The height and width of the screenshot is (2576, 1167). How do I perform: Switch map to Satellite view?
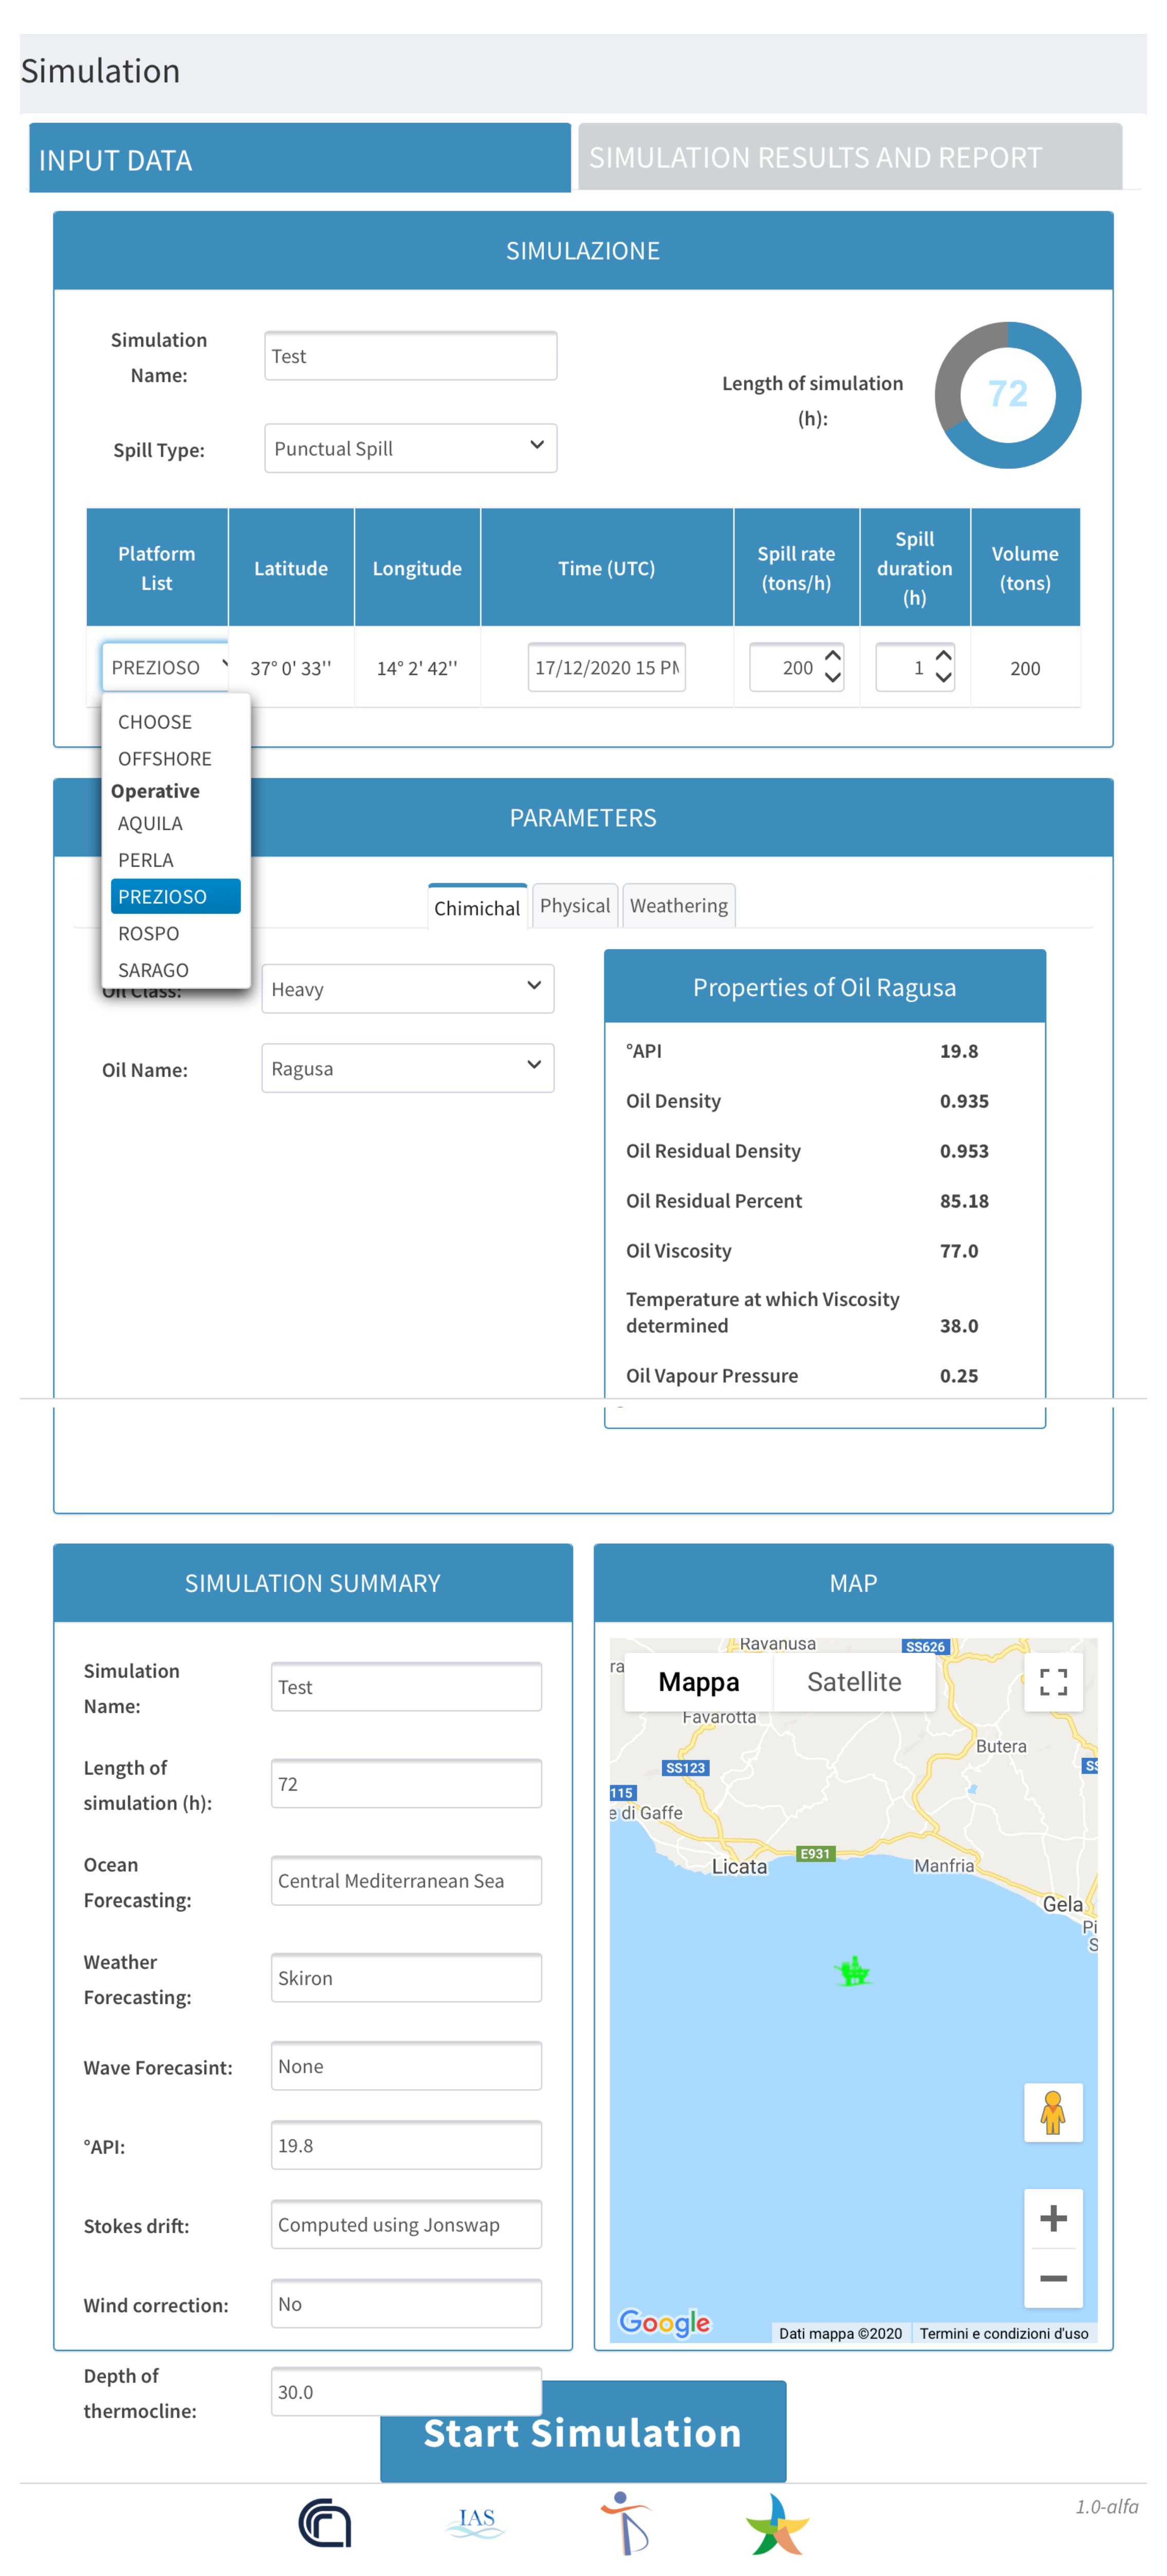853,1682
